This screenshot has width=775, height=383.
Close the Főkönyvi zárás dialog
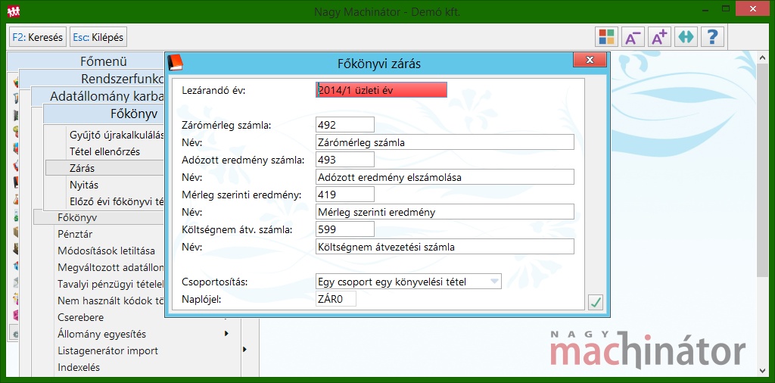(x=589, y=61)
